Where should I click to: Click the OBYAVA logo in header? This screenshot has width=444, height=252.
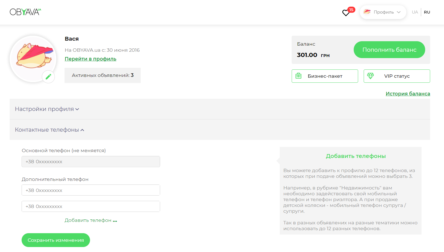pyautogui.click(x=25, y=12)
